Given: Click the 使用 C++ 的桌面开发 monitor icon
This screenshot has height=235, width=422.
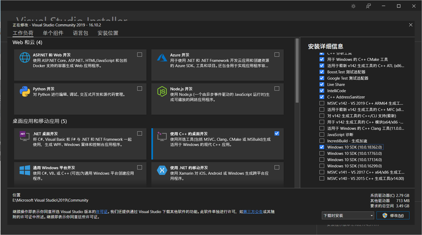Looking at the screenshot, I should (162, 136).
